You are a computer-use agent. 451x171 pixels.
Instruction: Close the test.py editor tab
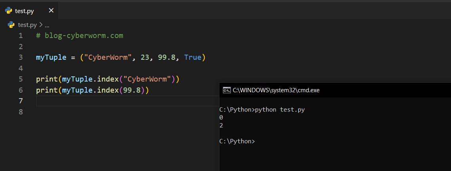[51, 11]
